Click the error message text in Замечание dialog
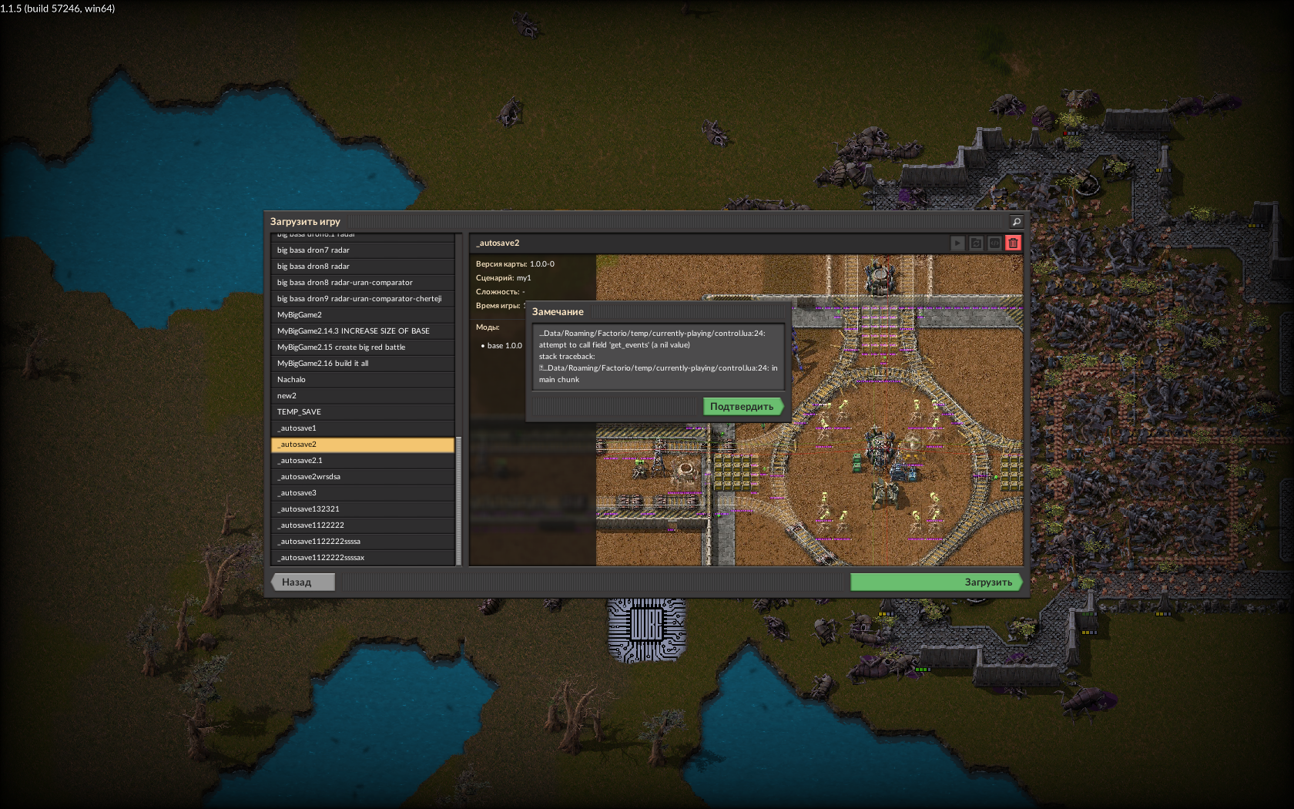1294x809 pixels. click(x=659, y=357)
